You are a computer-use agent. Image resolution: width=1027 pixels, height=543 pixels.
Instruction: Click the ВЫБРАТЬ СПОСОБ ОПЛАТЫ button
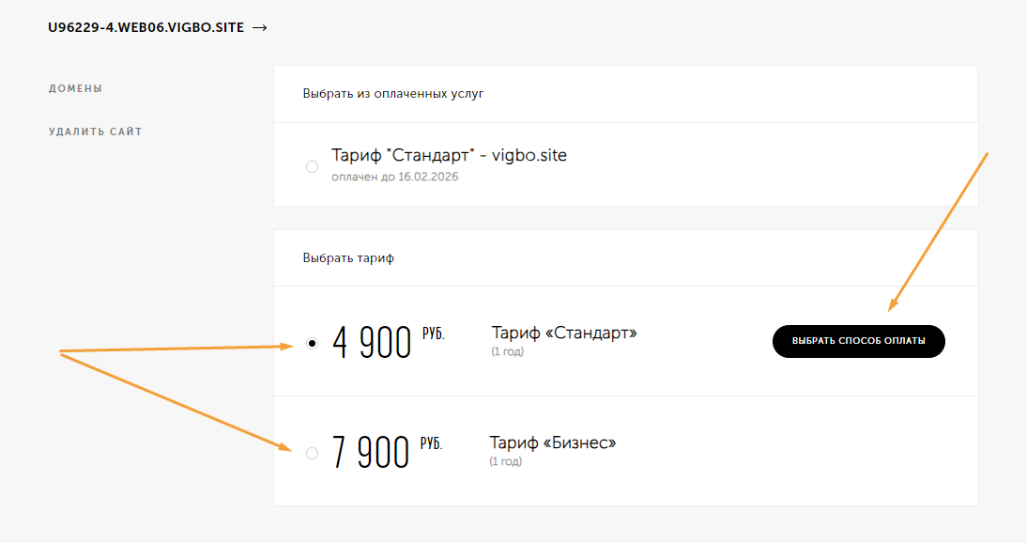859,341
